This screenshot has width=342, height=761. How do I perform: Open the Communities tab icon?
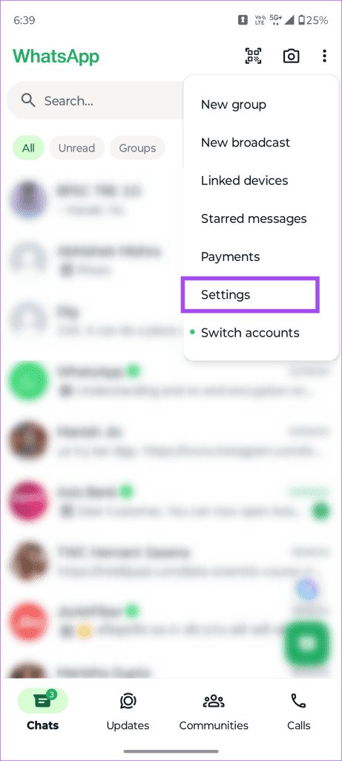(214, 702)
